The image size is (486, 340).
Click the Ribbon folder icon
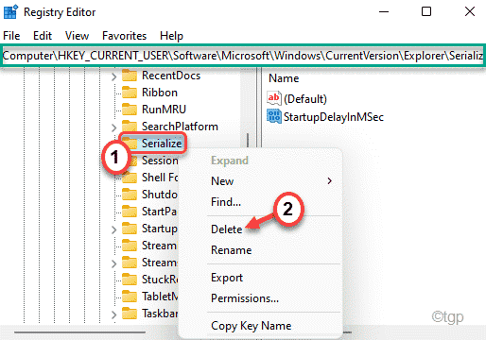click(x=130, y=93)
